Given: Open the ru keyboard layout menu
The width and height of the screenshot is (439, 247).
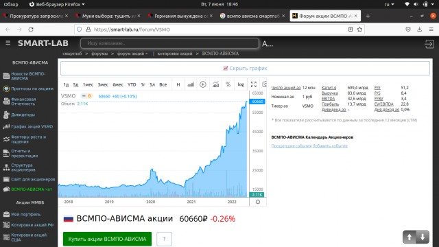Looking at the screenshot, I should [x=389, y=4].
